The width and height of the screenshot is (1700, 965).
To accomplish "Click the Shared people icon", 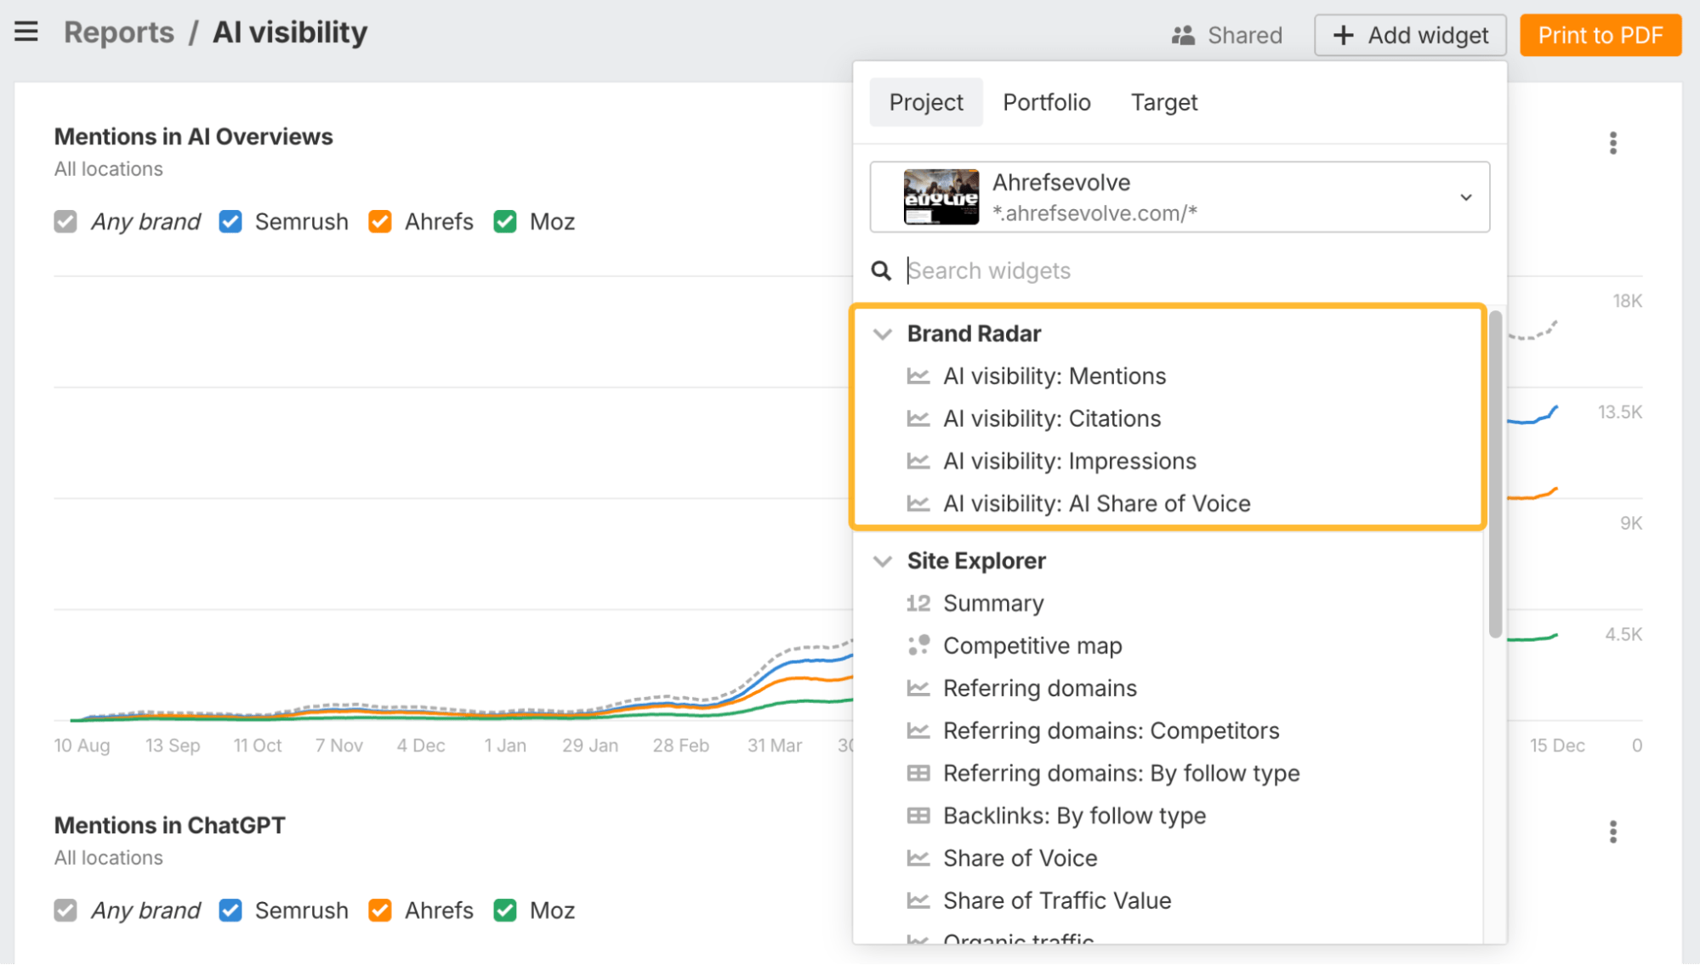I will [1183, 36].
